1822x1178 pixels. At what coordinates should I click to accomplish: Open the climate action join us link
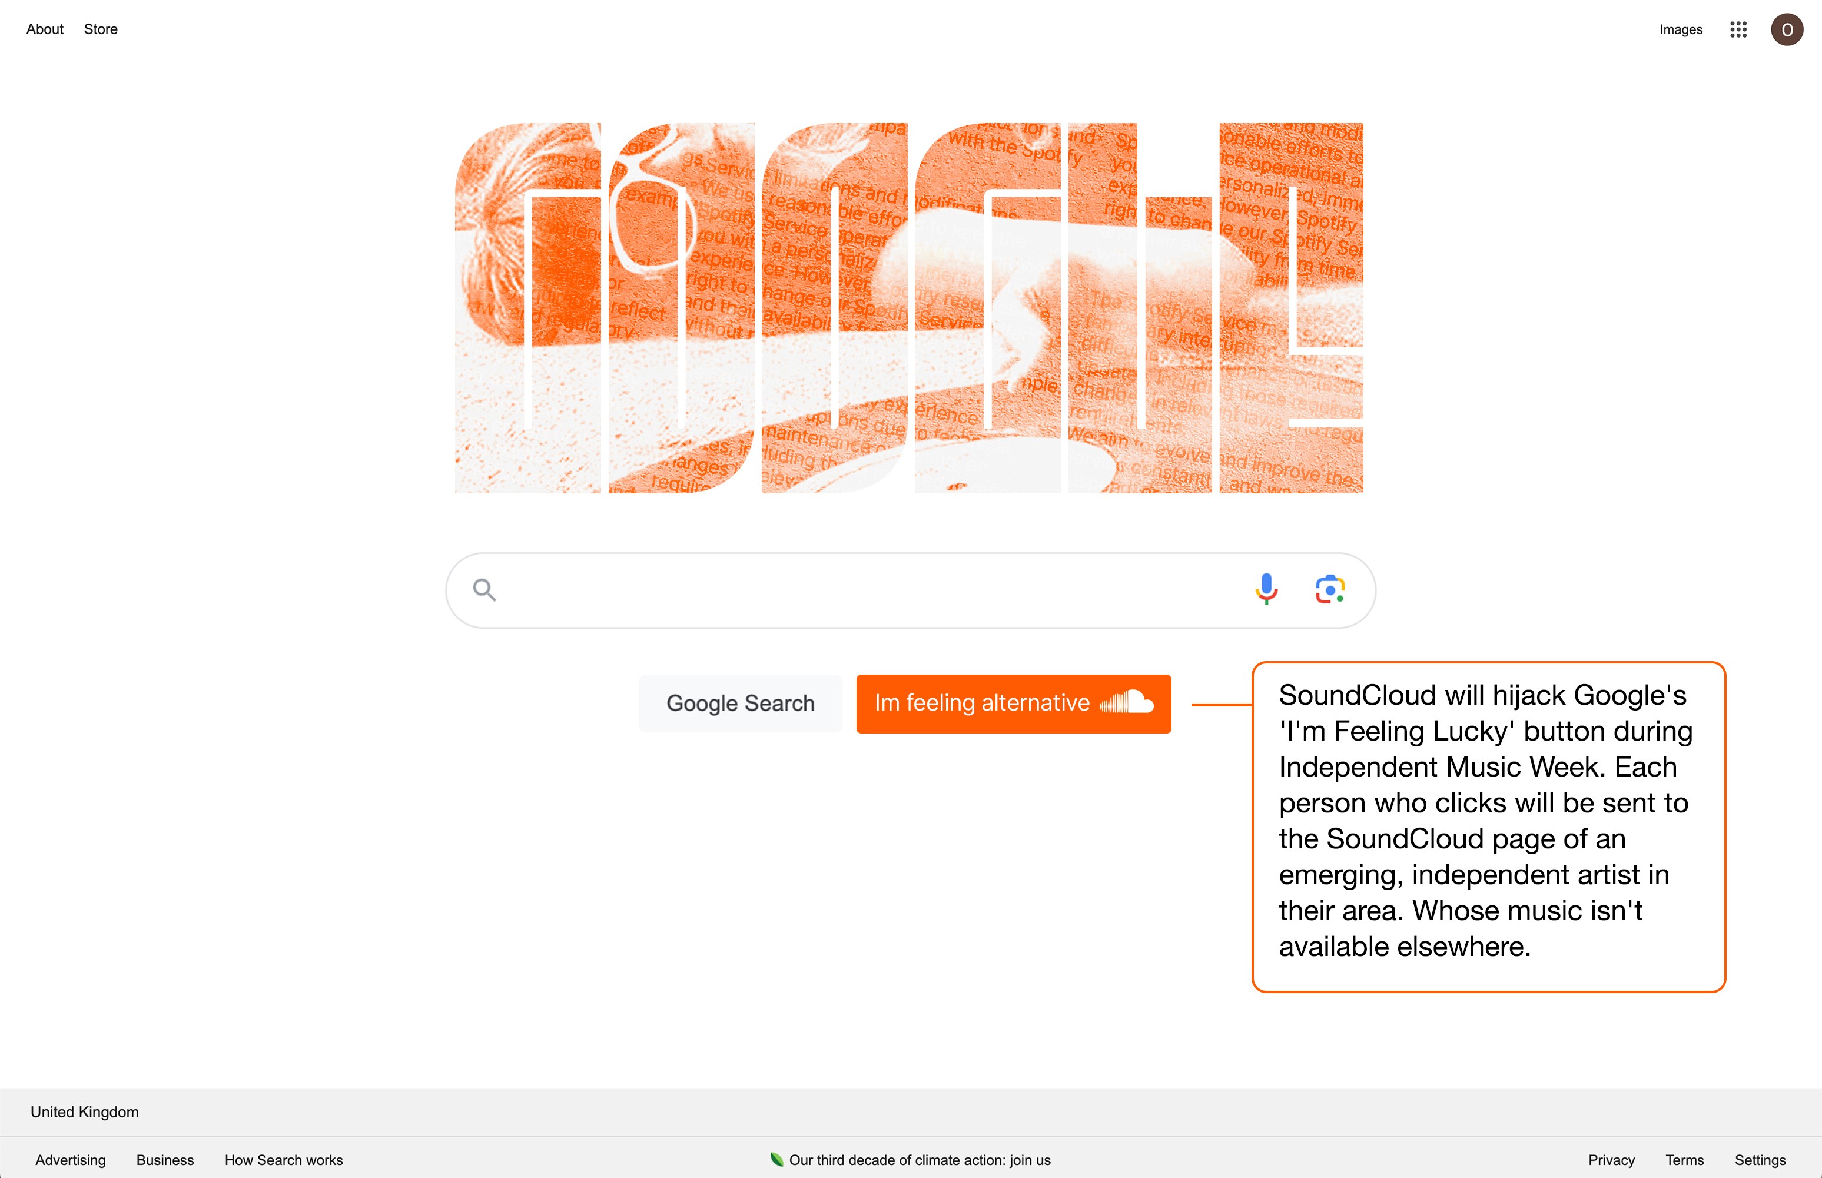coord(920,1160)
